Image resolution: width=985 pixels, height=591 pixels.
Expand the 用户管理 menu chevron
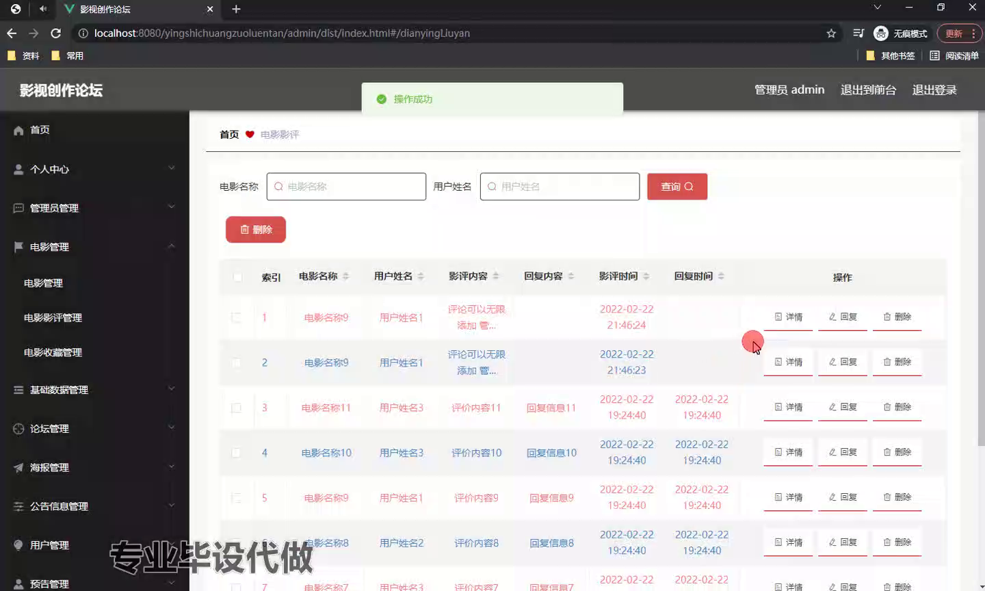[x=172, y=544]
